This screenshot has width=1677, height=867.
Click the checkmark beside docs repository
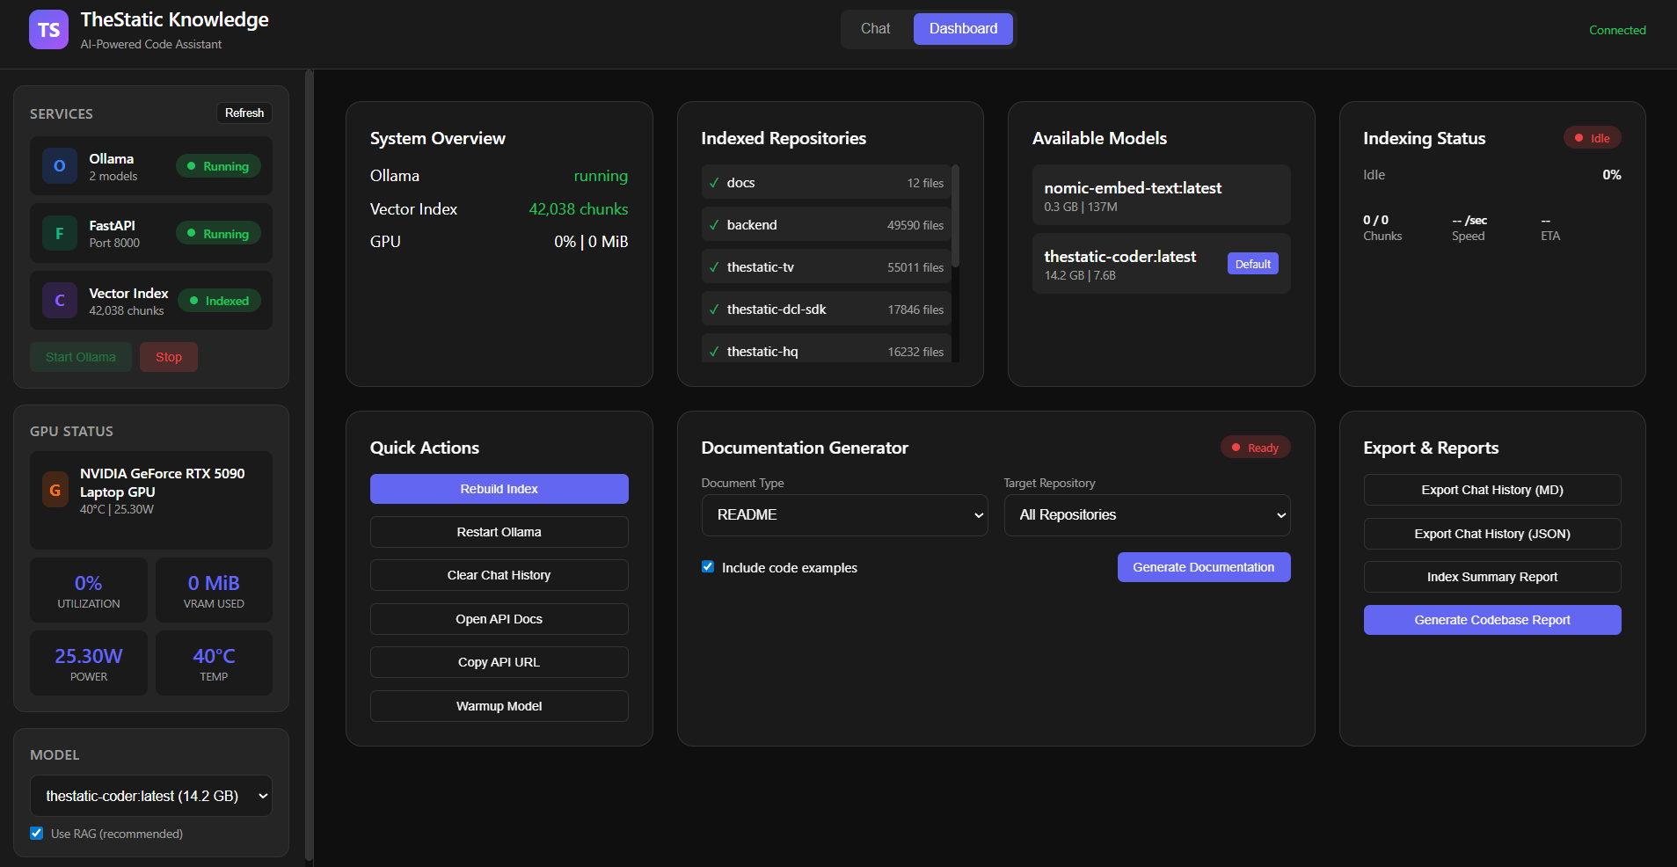click(x=714, y=183)
